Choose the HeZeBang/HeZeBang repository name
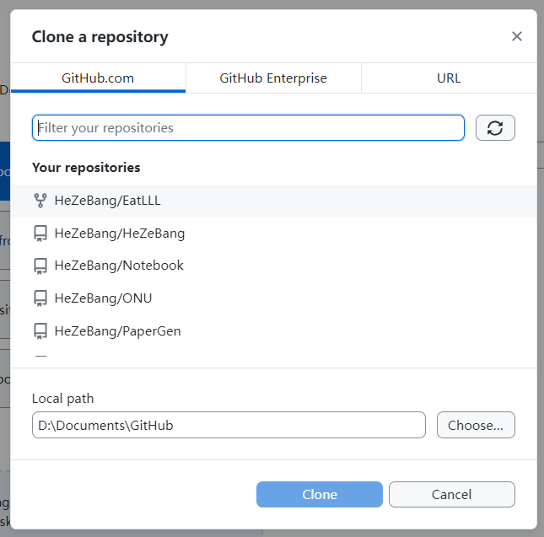544x537 pixels. (x=120, y=234)
